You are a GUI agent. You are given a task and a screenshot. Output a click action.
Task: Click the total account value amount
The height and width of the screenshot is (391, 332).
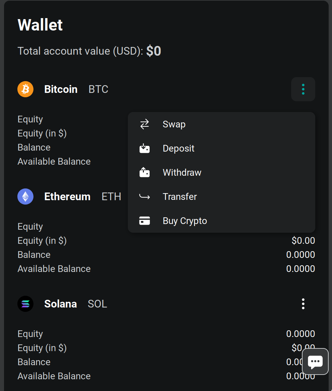pos(154,51)
